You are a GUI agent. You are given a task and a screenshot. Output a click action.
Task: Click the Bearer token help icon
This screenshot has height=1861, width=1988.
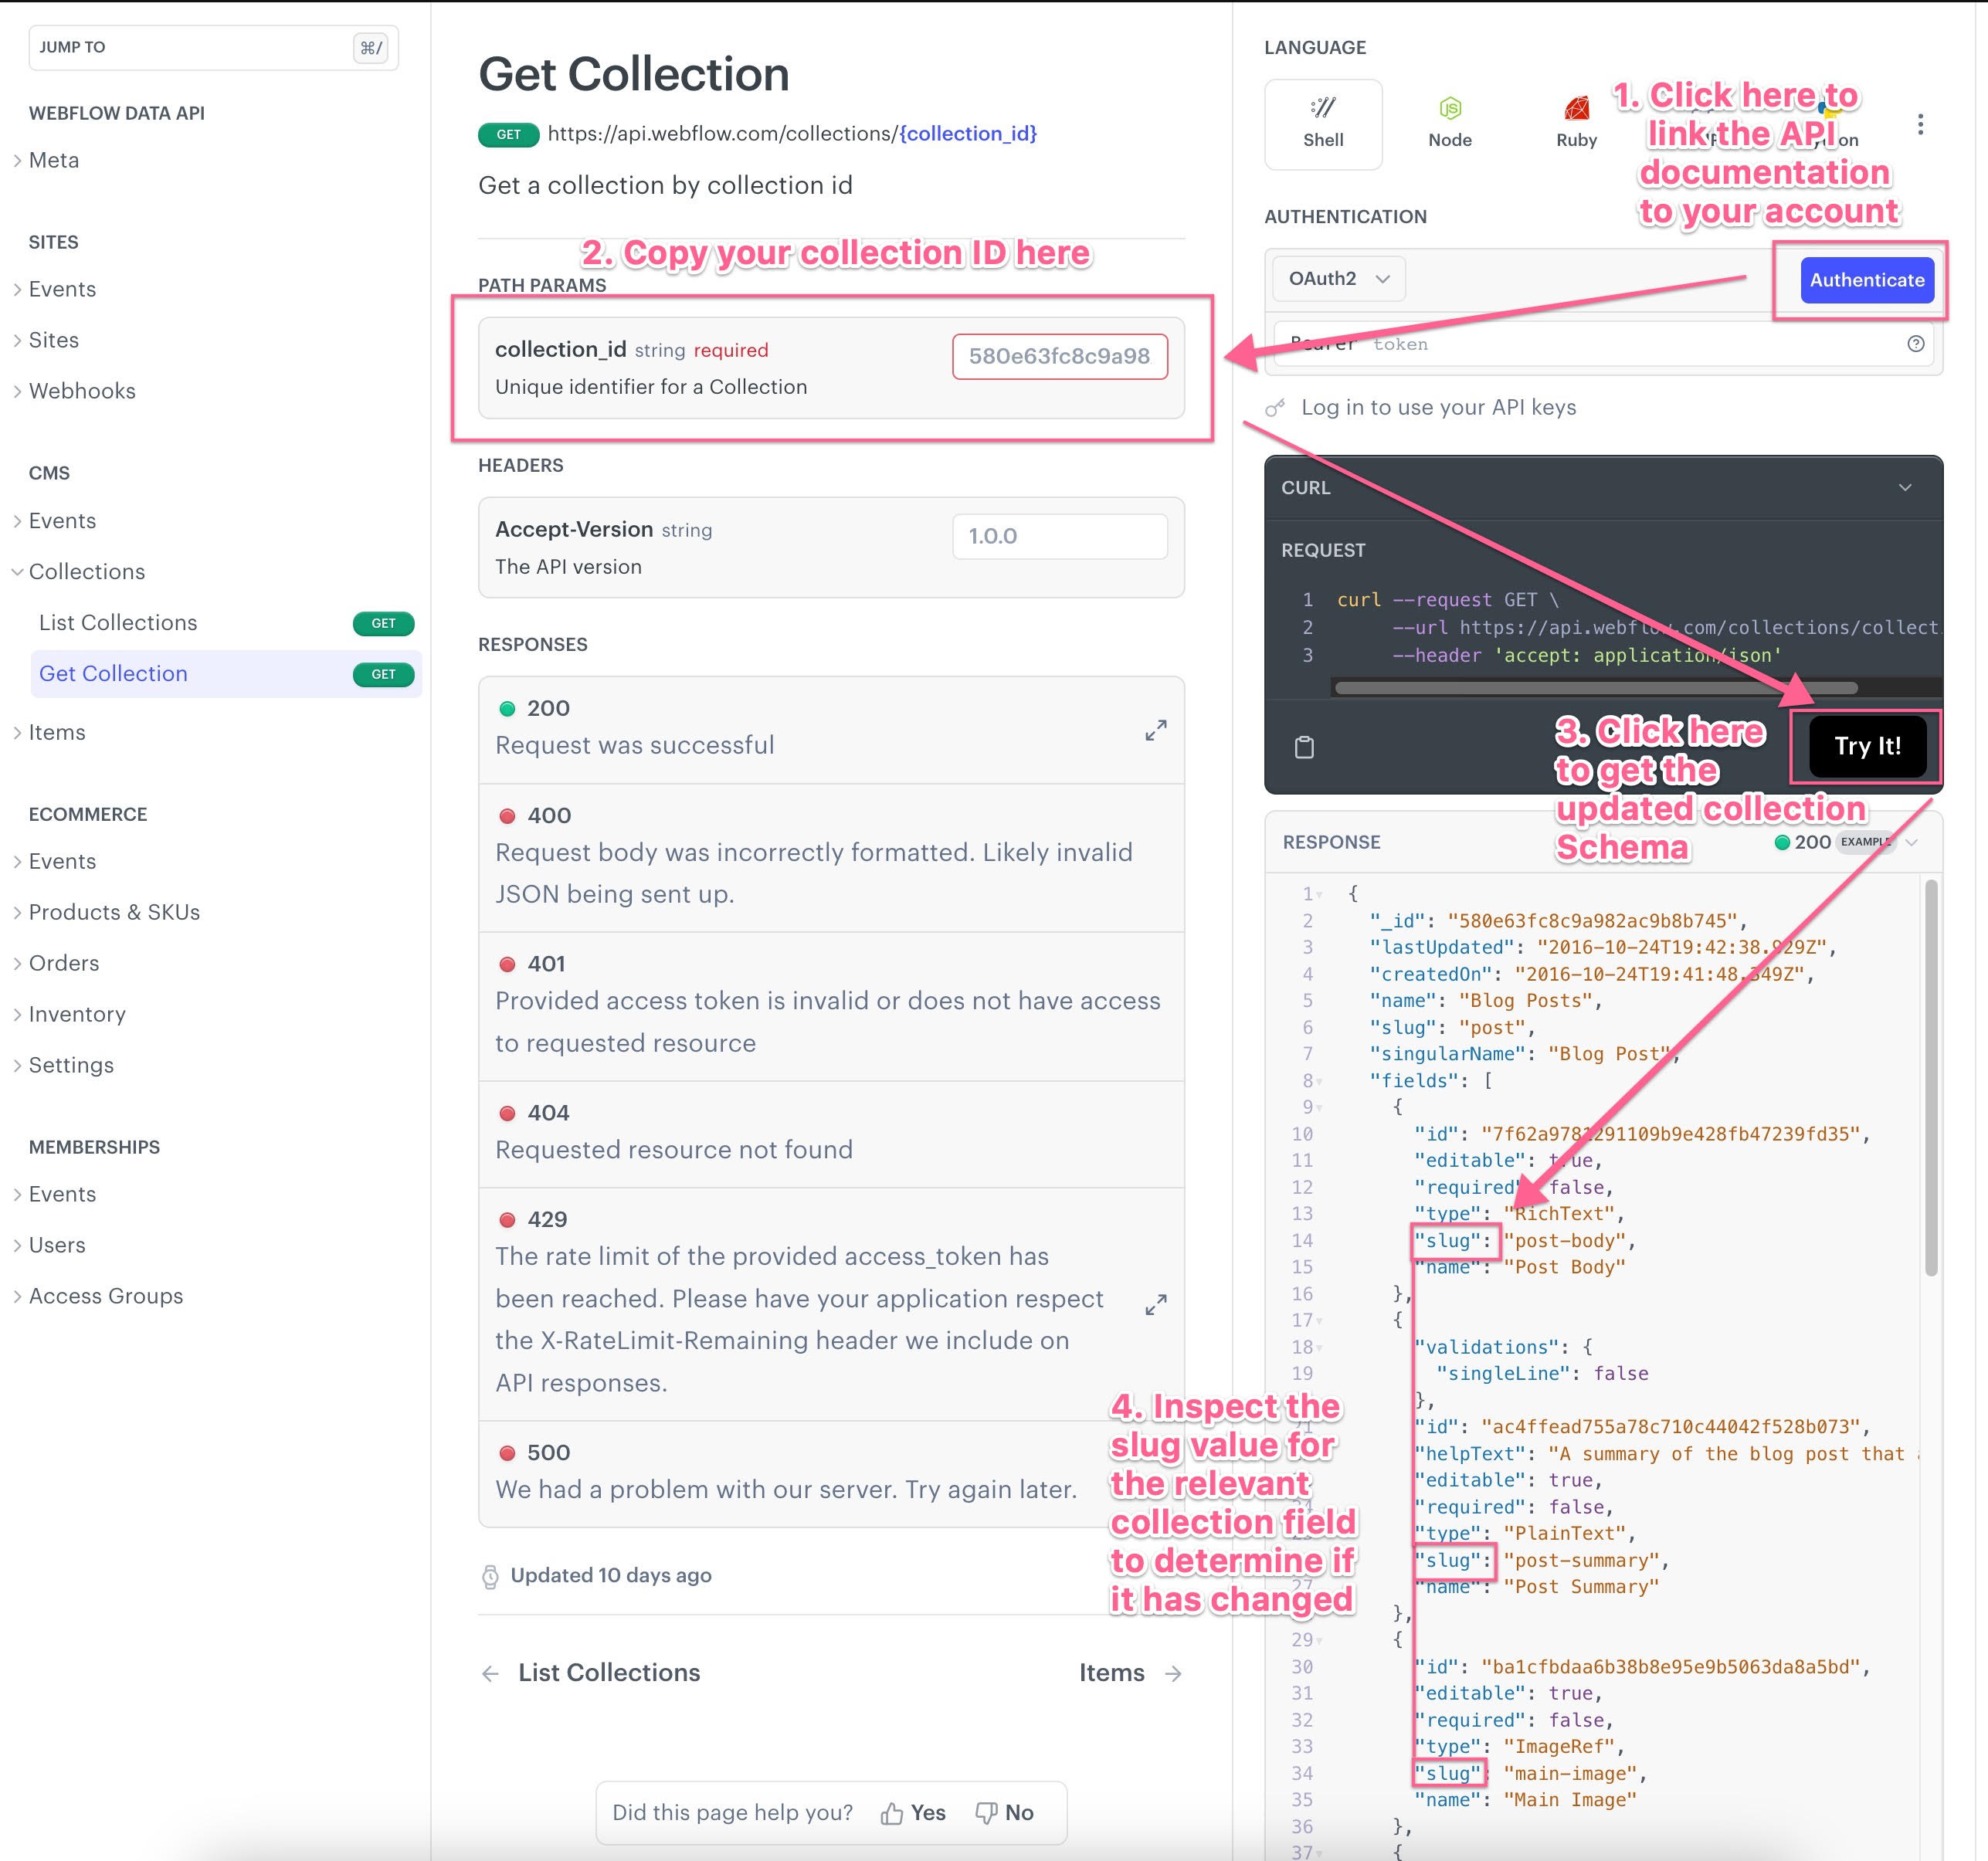tap(1915, 344)
